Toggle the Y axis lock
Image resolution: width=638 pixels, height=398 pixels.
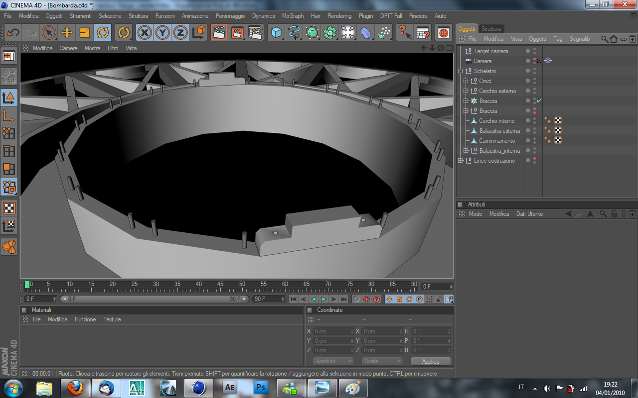[162, 33]
